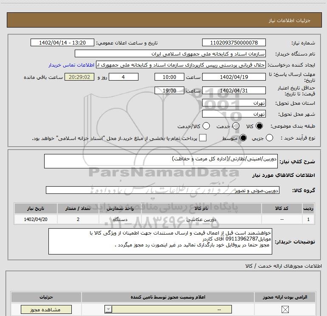Click the شماره نیاز field 1102093750000078
The width and height of the screenshot is (327, 316).
point(234,43)
